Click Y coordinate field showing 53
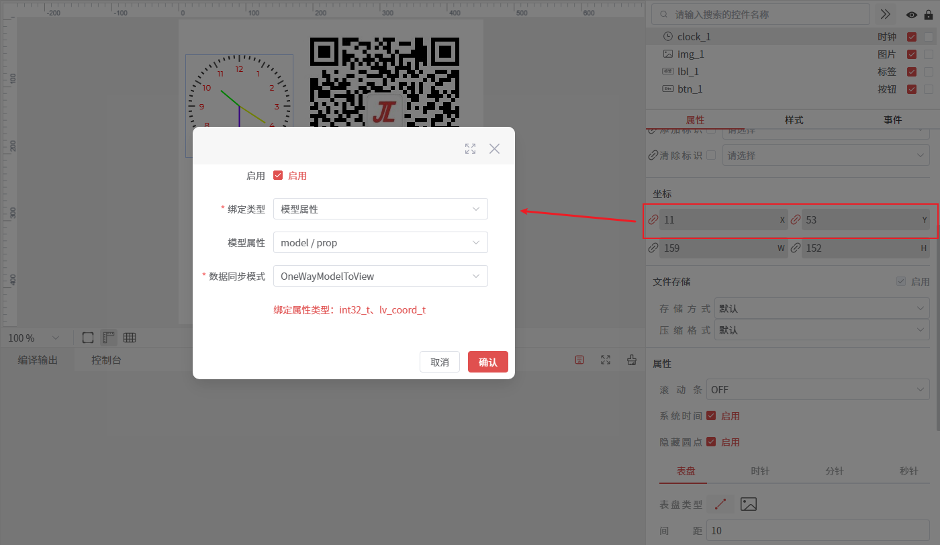Image resolution: width=940 pixels, height=545 pixels. point(866,219)
